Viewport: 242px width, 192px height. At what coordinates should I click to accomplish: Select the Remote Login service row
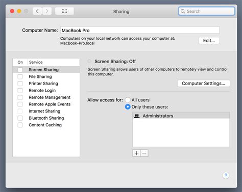(x=46, y=90)
